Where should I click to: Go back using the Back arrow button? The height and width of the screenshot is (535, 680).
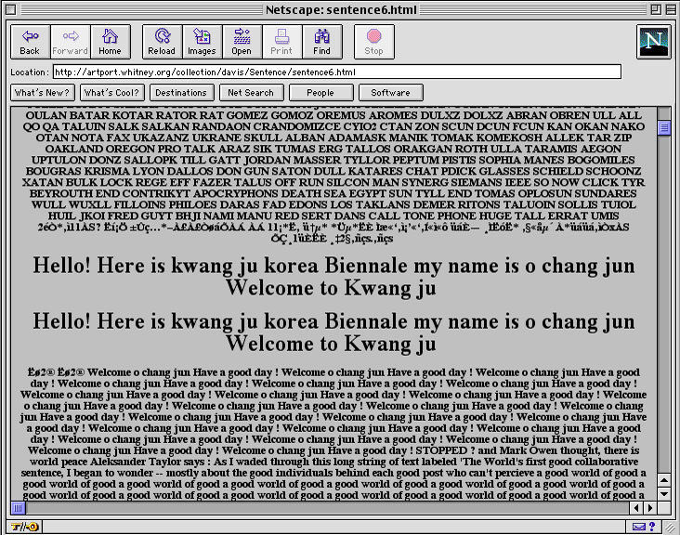pos(30,42)
